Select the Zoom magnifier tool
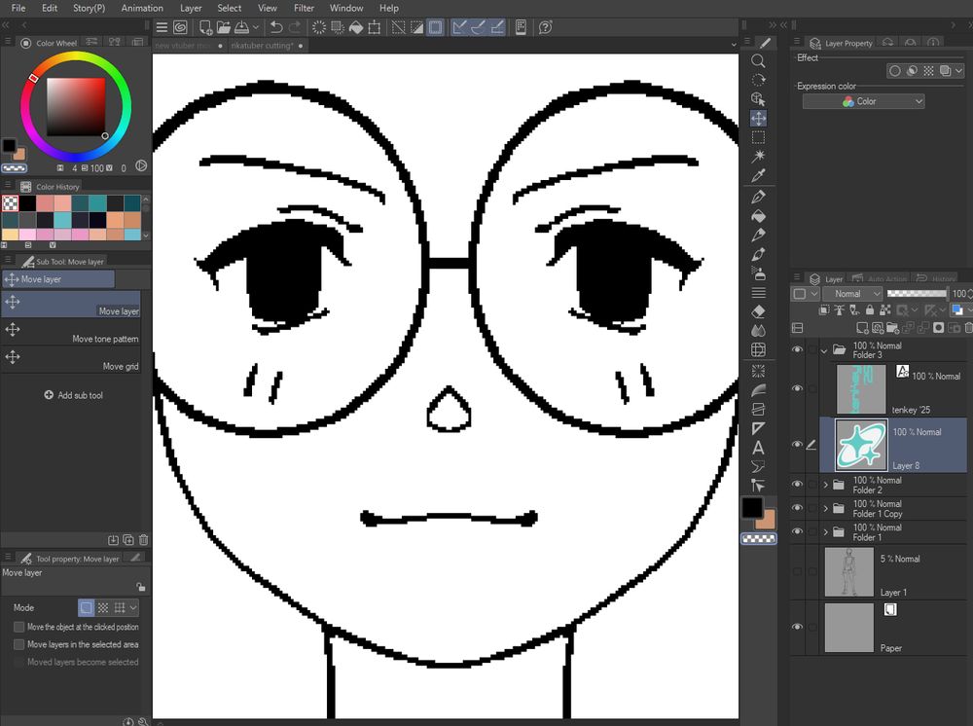973x726 pixels. point(758,60)
